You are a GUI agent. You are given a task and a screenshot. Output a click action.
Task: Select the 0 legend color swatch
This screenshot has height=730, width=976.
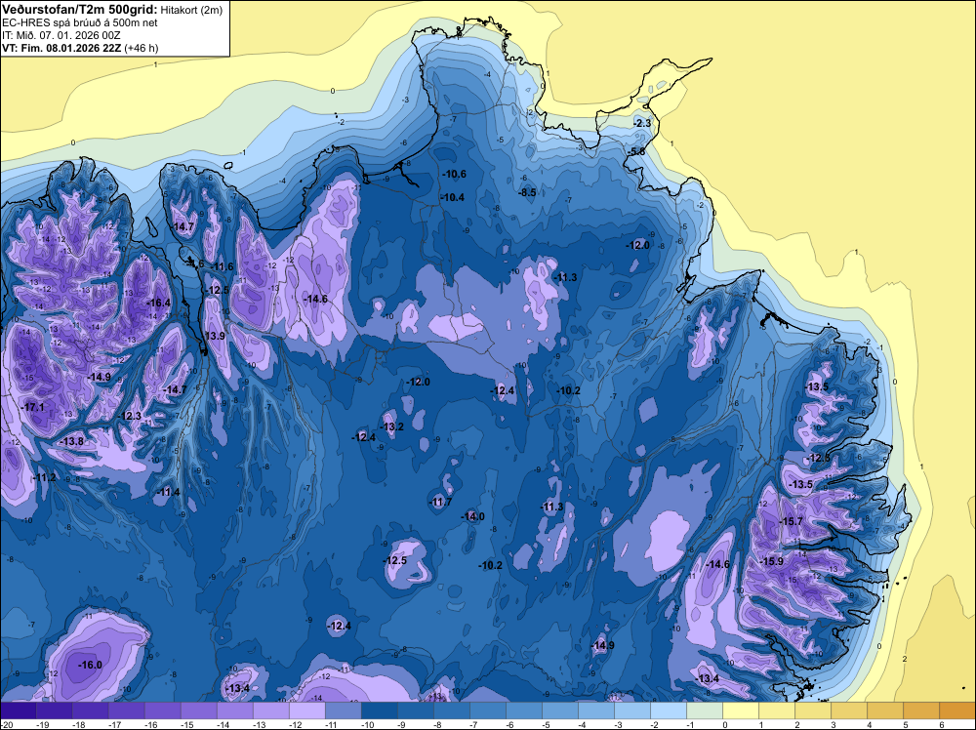(741, 710)
